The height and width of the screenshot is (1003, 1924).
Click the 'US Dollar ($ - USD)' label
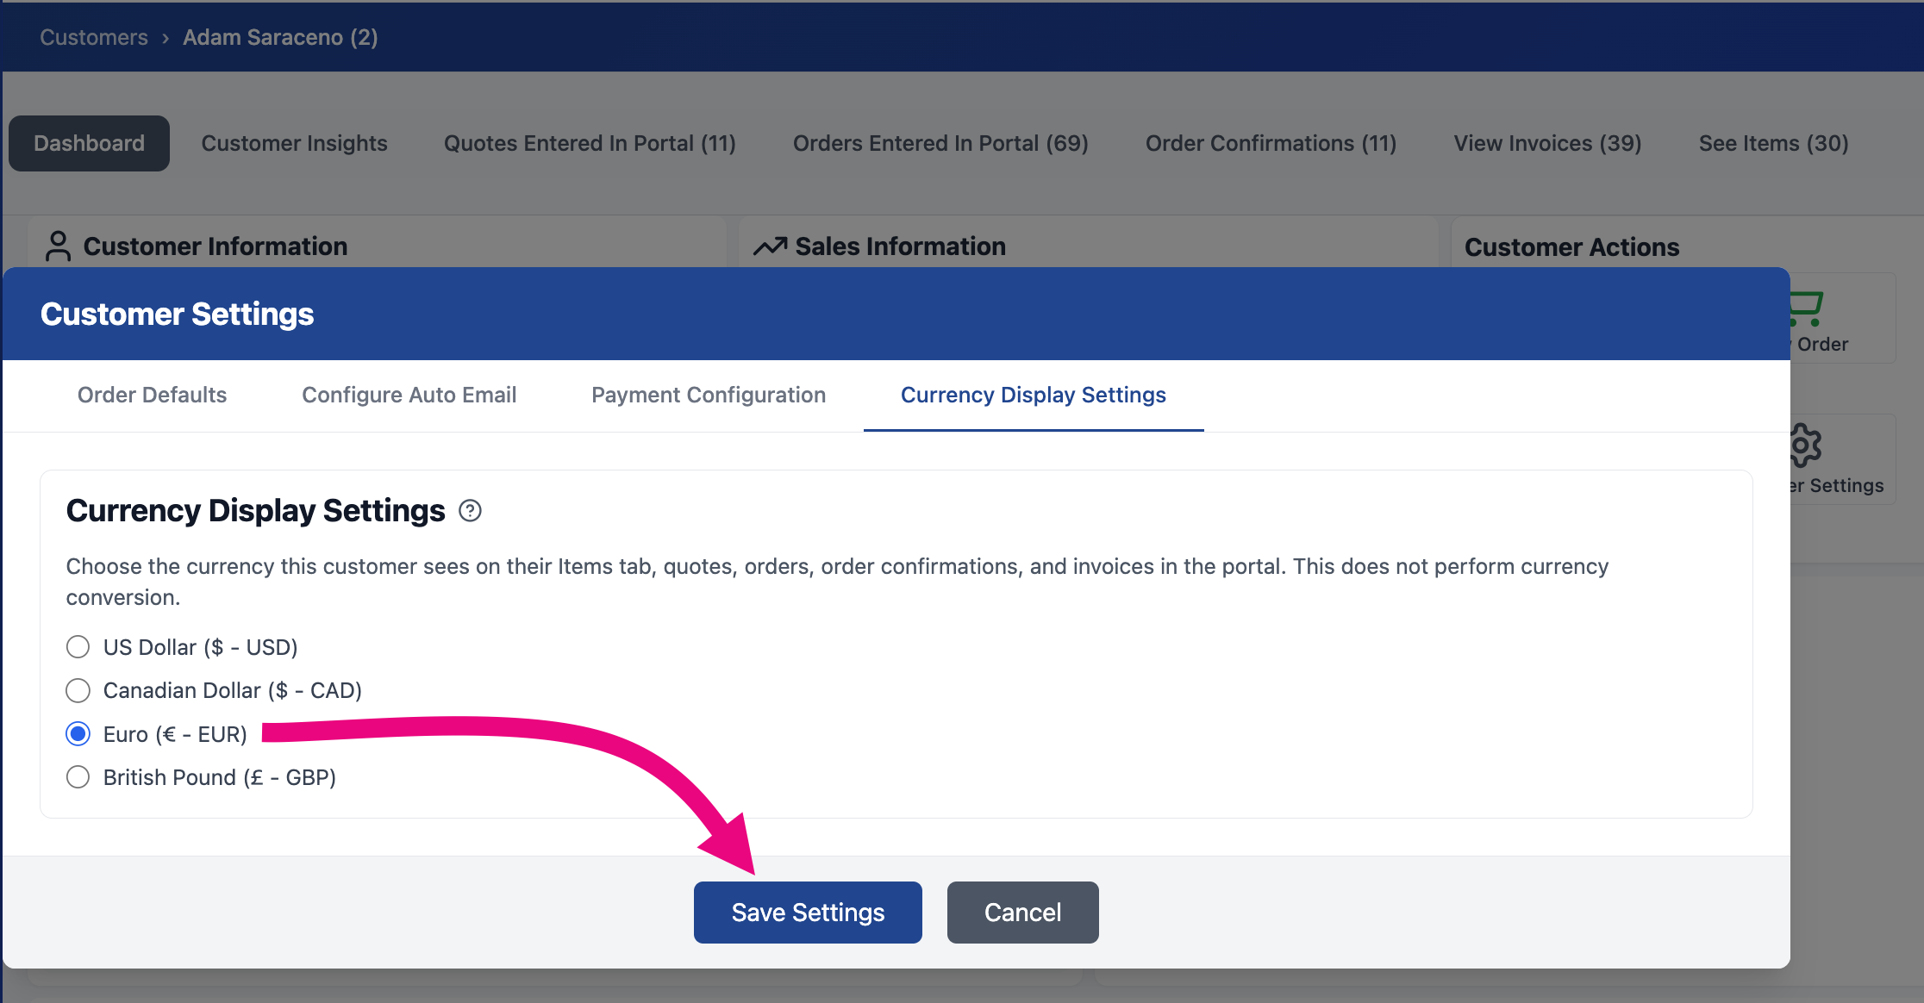point(200,647)
